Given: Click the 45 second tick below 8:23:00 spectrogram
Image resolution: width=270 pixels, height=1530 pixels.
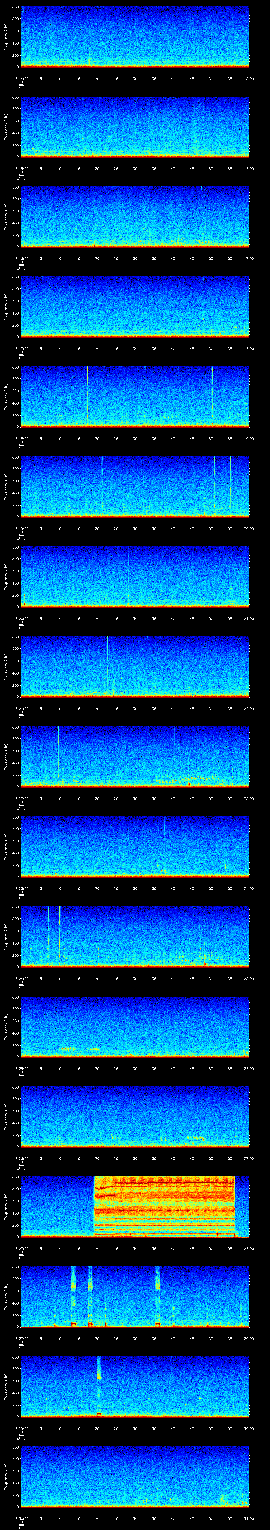Looking at the screenshot, I should click(x=192, y=888).
